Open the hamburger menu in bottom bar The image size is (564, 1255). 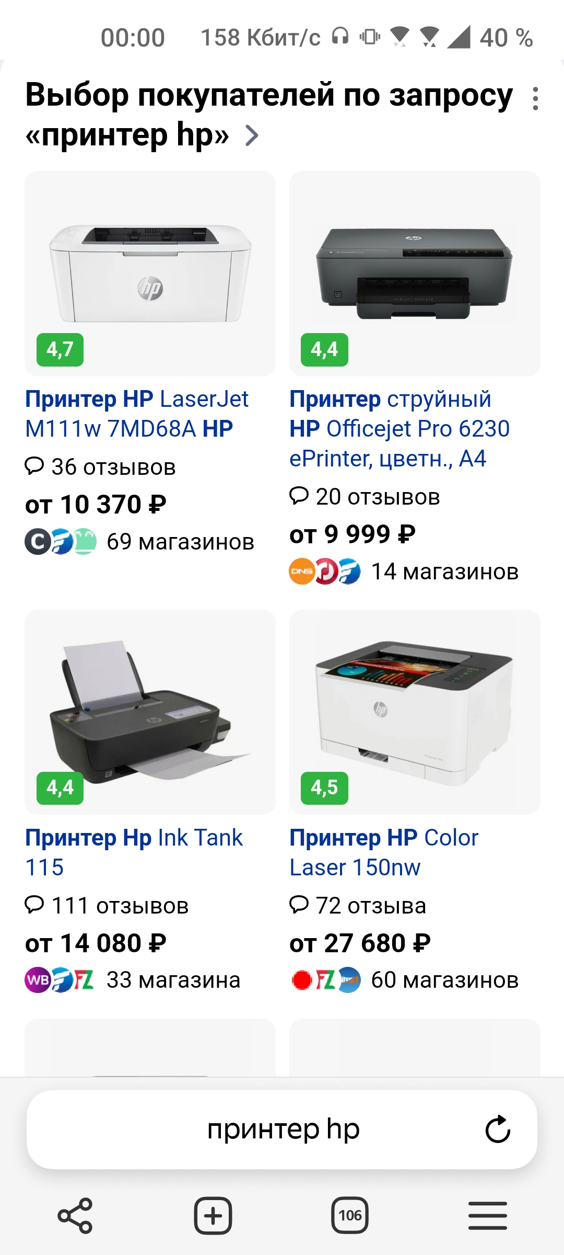(488, 1216)
